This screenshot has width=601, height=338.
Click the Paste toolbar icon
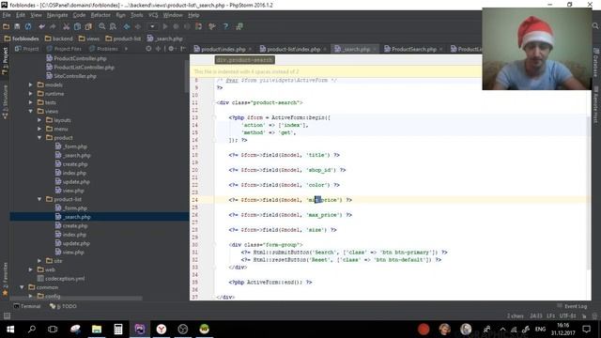tap(88, 26)
